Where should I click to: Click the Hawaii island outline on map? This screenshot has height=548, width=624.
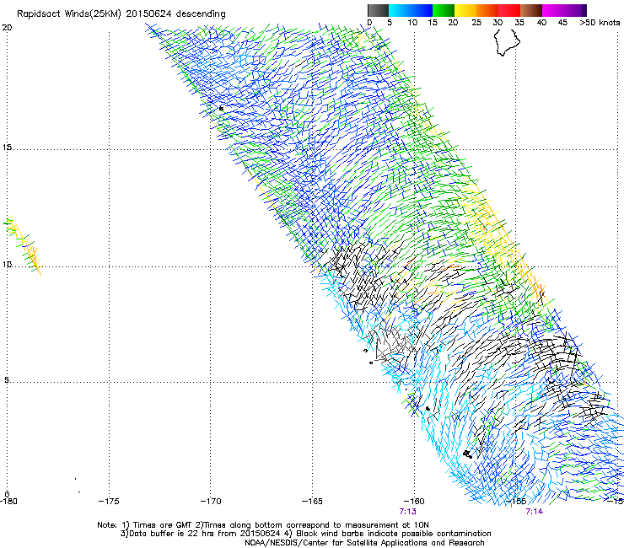click(507, 42)
